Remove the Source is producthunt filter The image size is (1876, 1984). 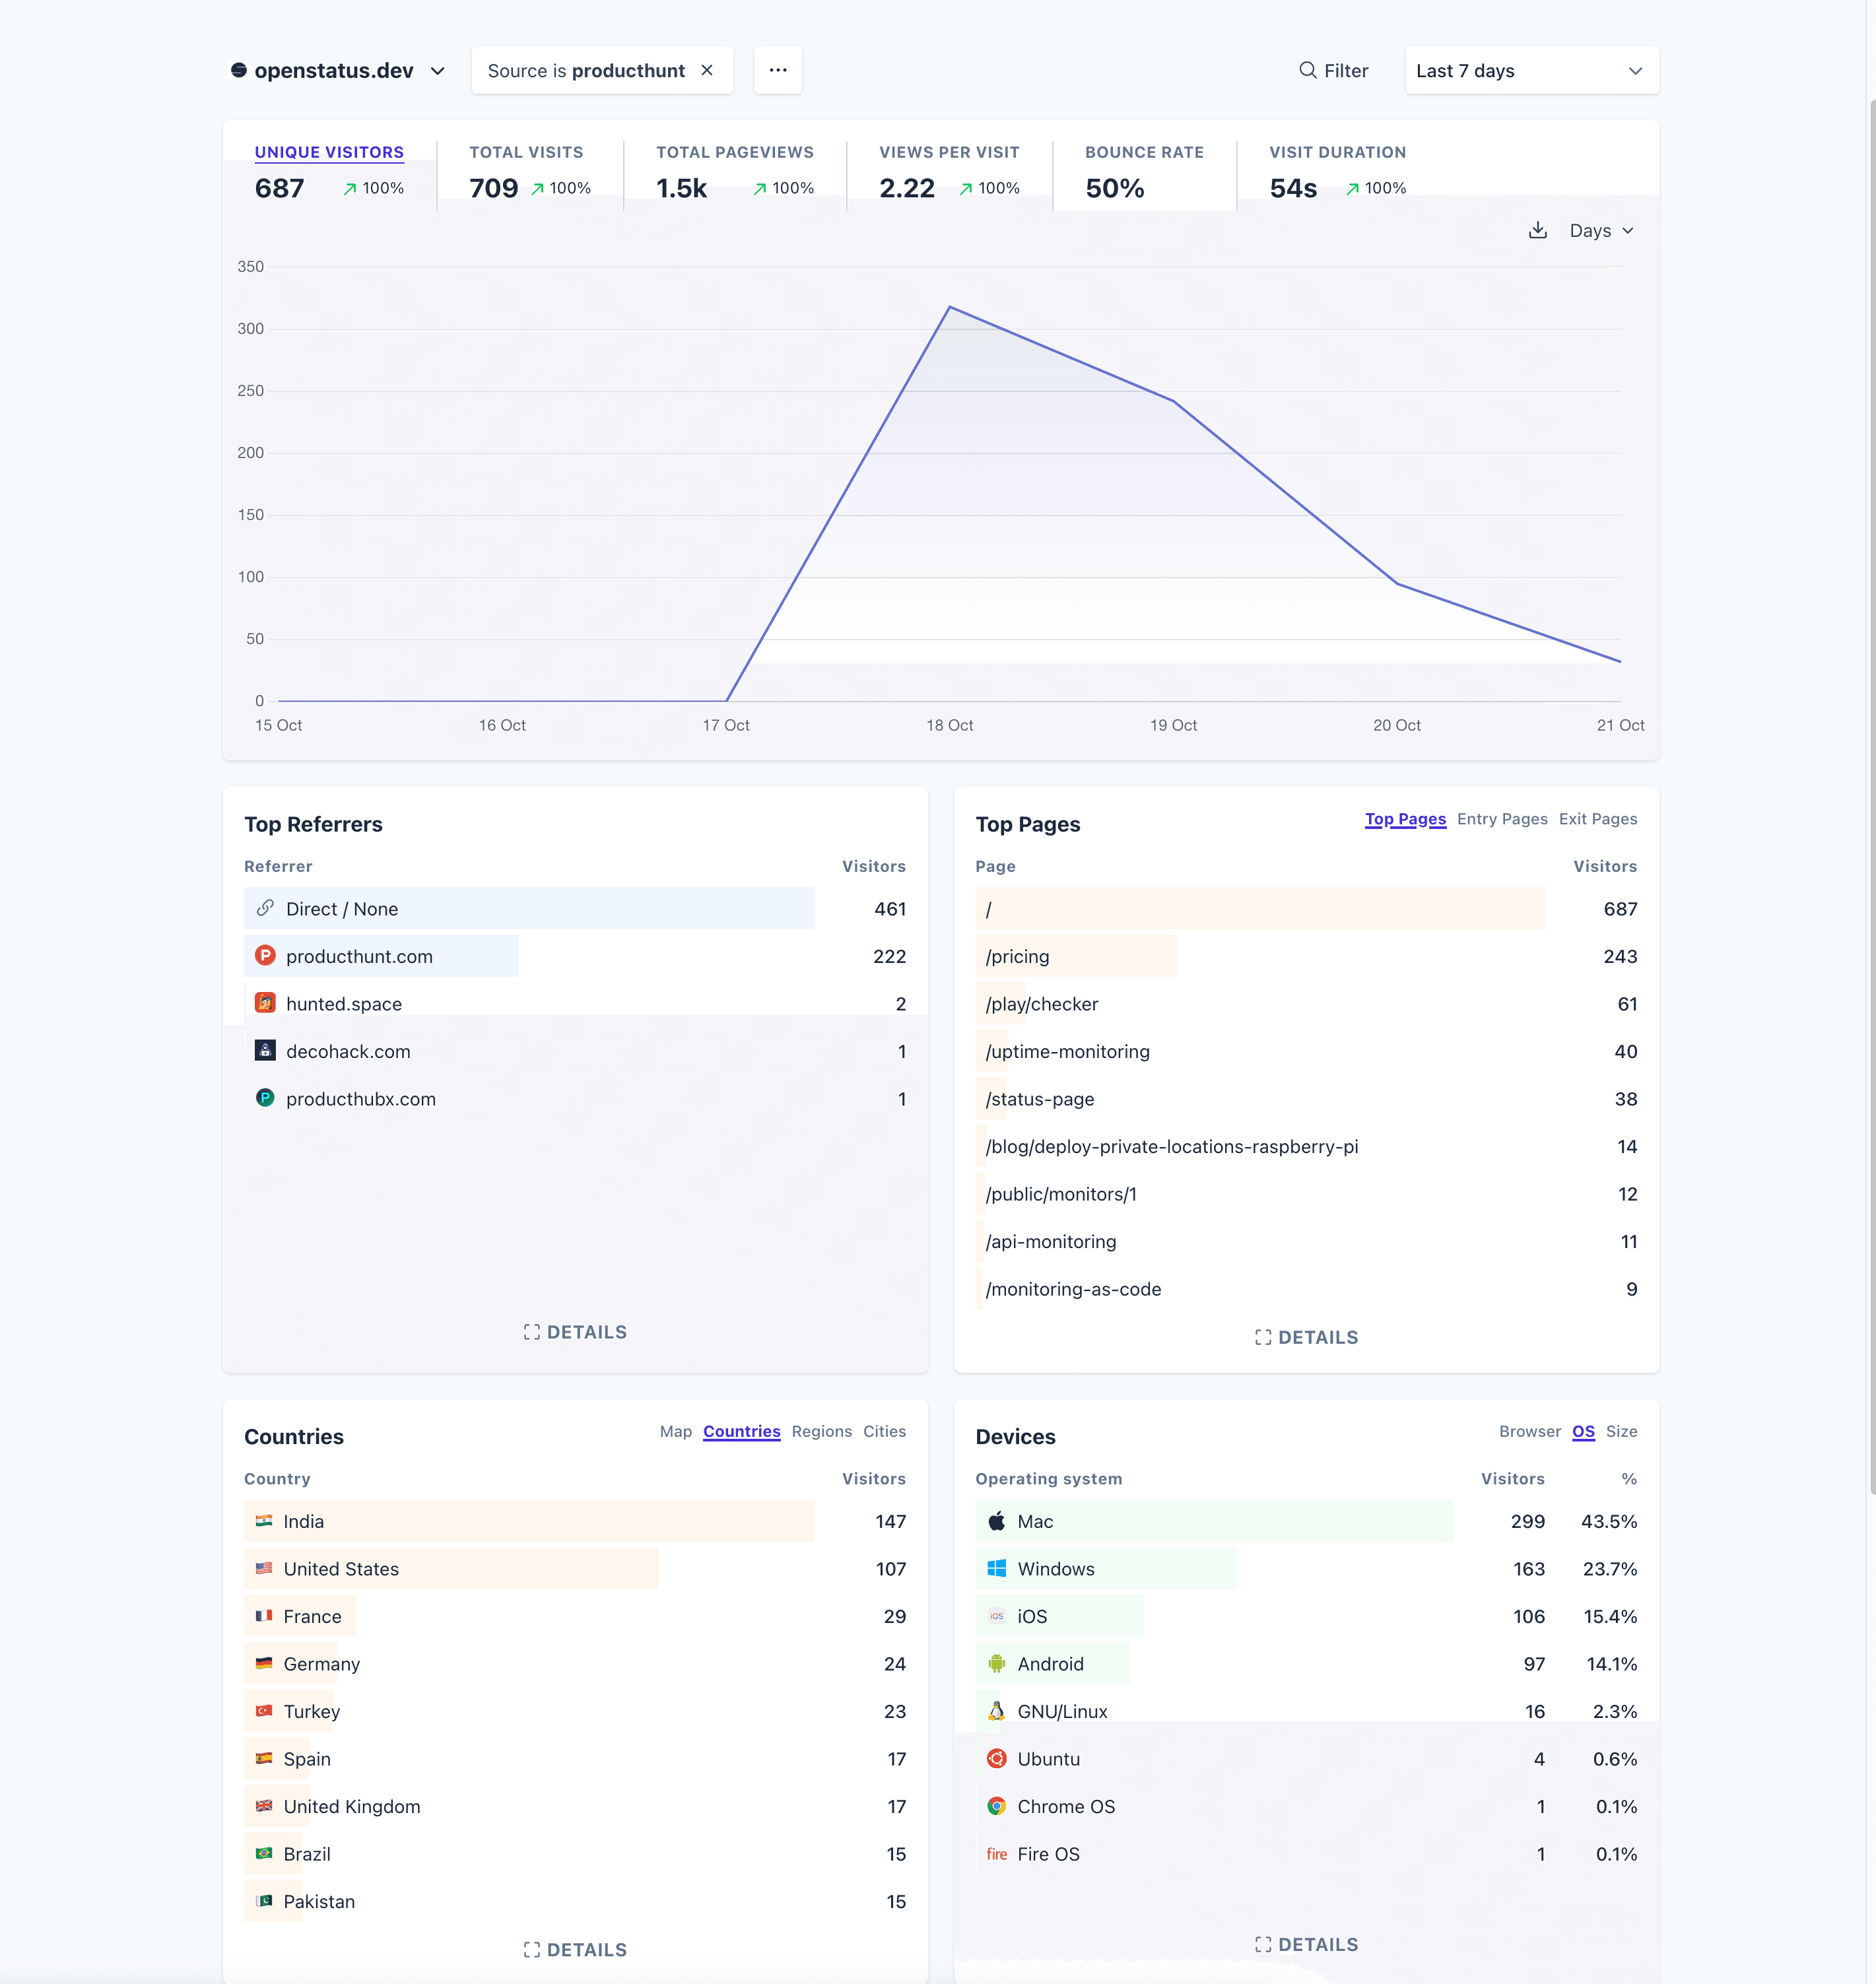(707, 70)
